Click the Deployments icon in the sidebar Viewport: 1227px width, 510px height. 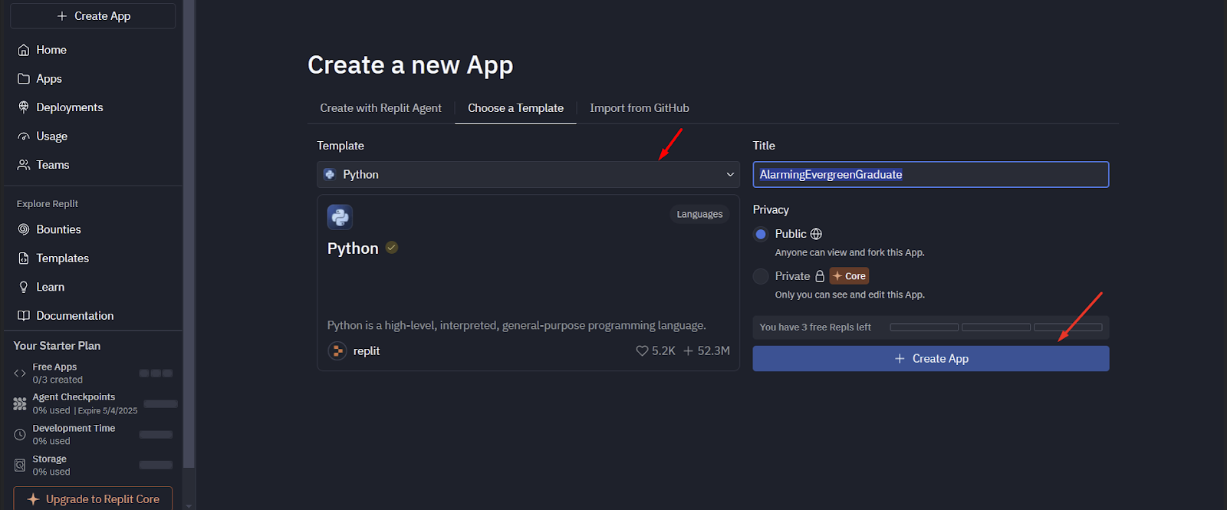tap(24, 107)
